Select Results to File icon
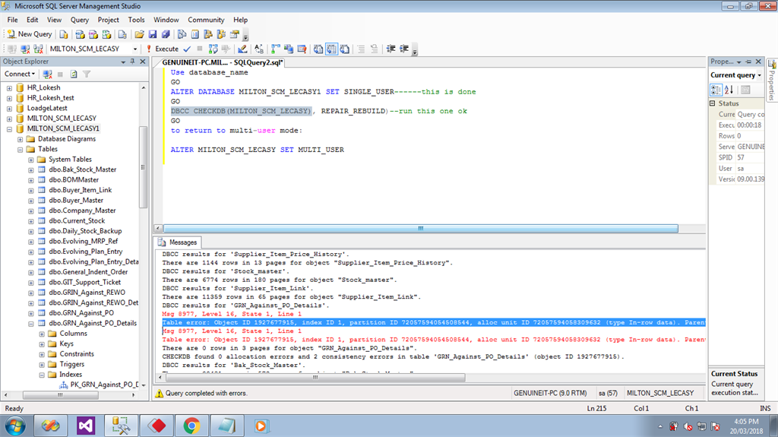 (345, 49)
